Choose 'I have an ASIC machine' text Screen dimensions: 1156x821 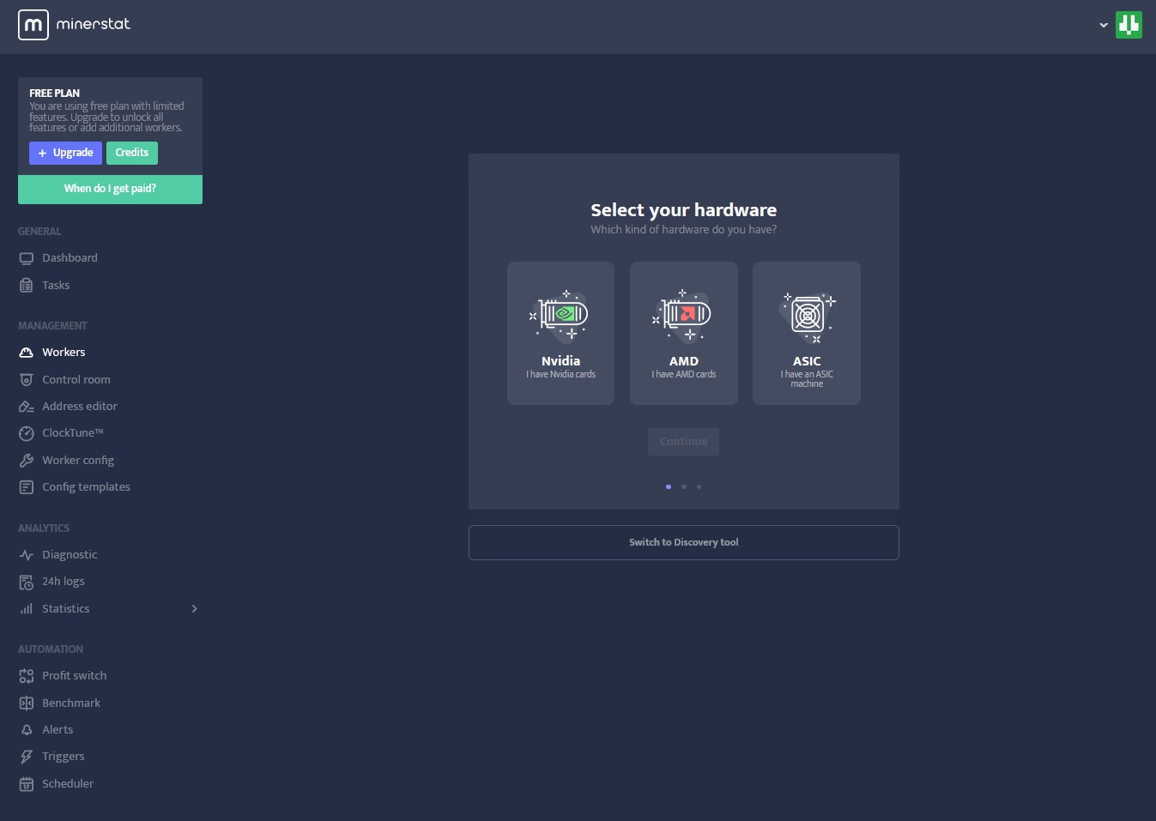(x=807, y=379)
